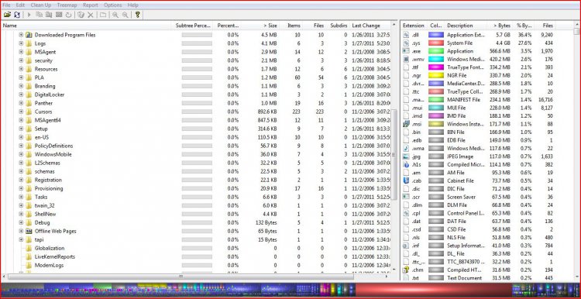The width and height of the screenshot is (581, 299).
Task: Expand the Branding folder node
Action: coord(21,86)
